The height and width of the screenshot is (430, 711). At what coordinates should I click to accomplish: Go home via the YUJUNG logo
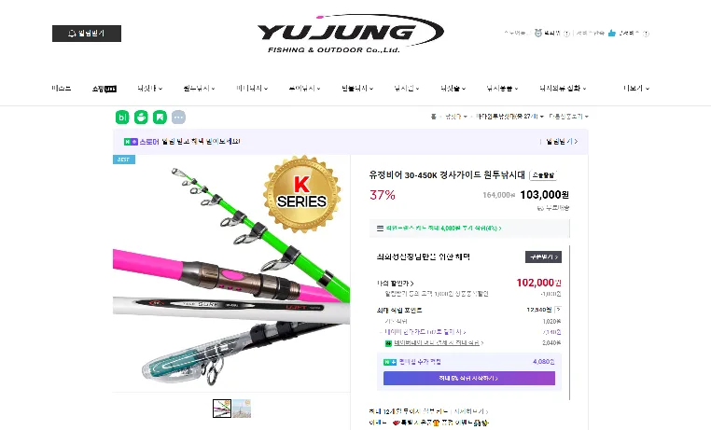[x=350, y=34]
